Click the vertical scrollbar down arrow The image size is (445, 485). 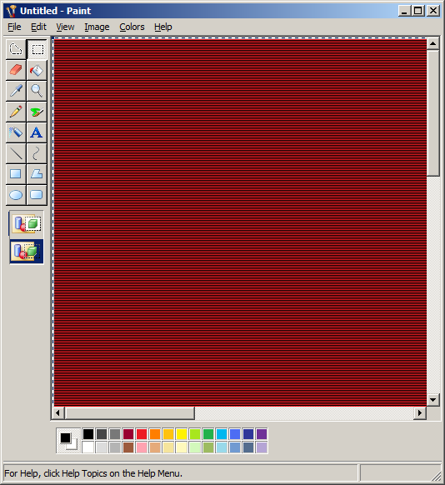pos(433,400)
